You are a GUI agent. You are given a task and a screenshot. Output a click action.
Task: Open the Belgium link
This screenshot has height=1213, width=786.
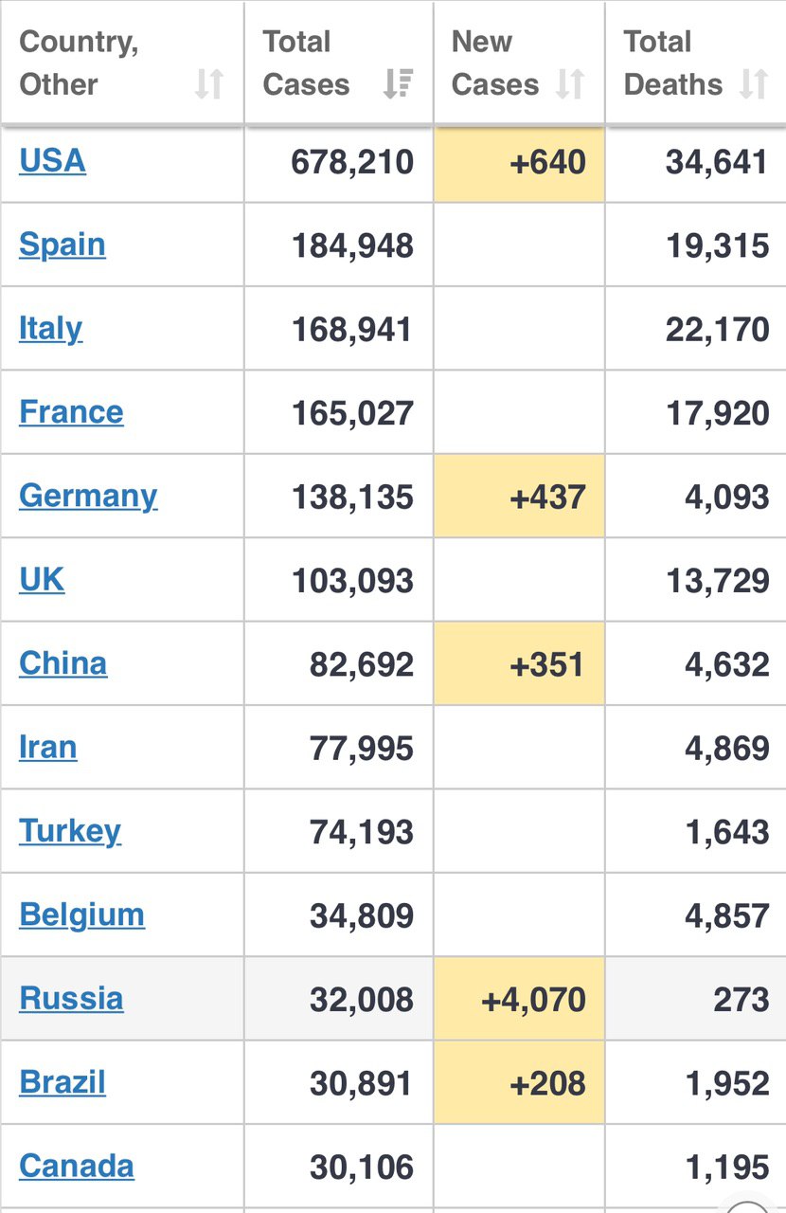point(81,914)
